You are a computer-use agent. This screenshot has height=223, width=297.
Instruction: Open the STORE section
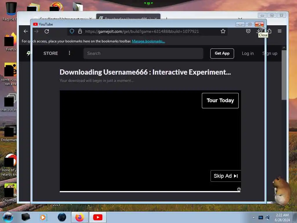click(x=50, y=53)
